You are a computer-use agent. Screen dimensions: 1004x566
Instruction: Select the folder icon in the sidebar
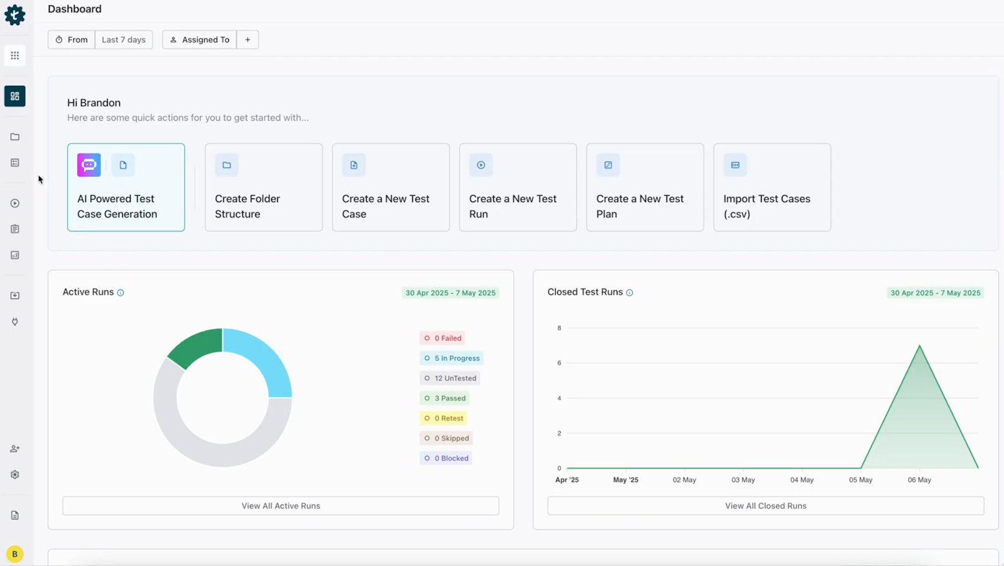pos(14,137)
